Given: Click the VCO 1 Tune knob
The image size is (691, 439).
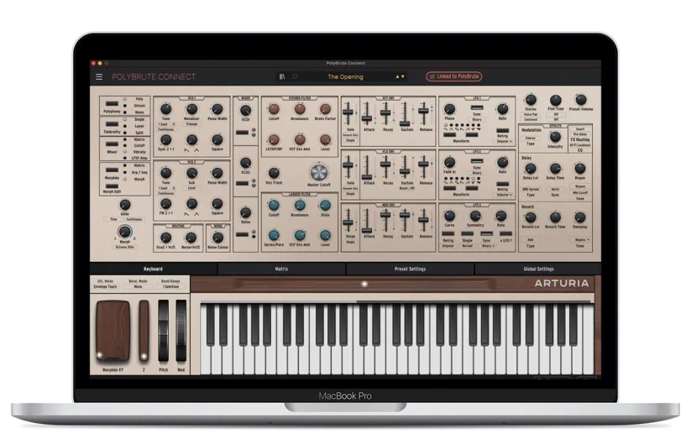Looking at the screenshot, I should [x=165, y=109].
